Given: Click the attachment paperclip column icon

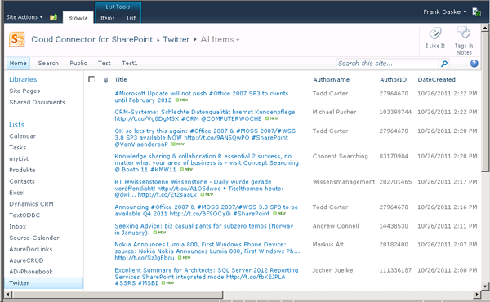Looking at the screenshot, I should tap(105, 80).
